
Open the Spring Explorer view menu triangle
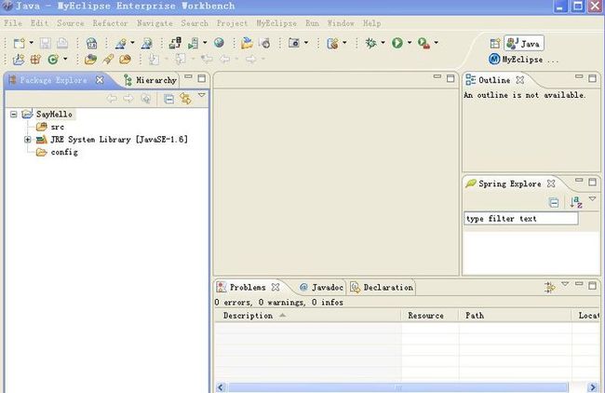point(592,198)
